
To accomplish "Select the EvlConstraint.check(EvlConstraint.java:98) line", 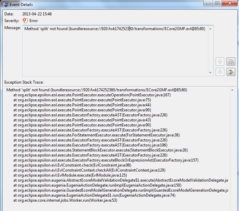I will [x=72, y=165].
